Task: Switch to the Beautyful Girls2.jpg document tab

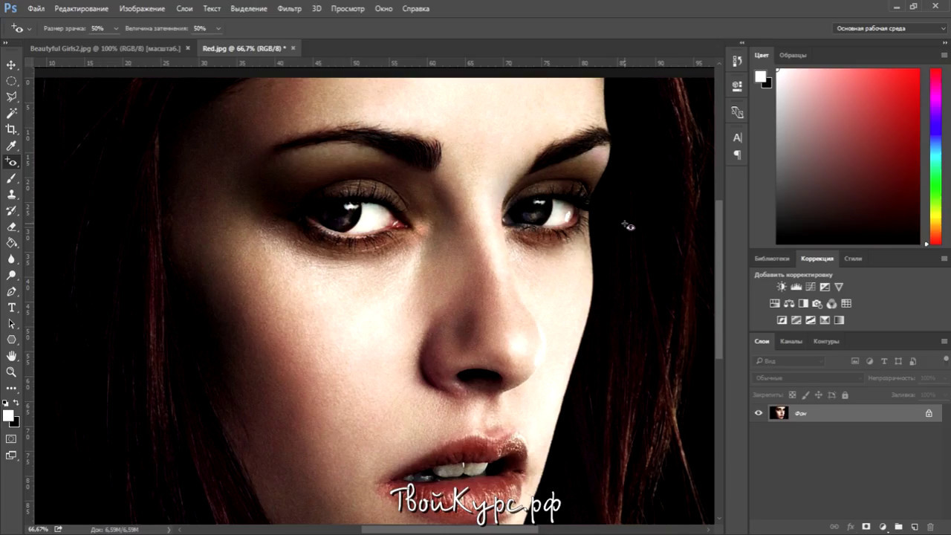Action: coord(105,48)
